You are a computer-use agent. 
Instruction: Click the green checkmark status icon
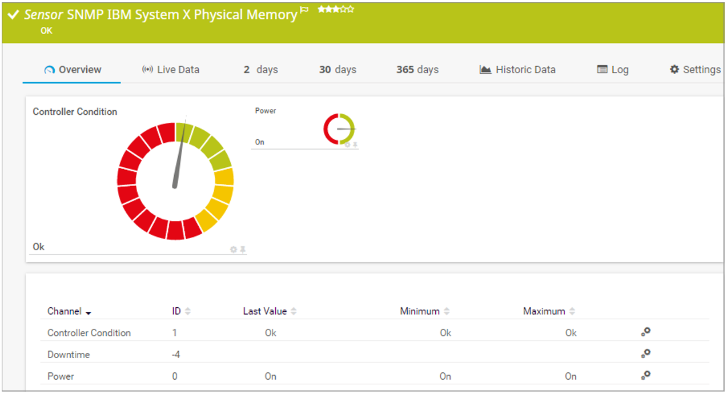point(12,15)
